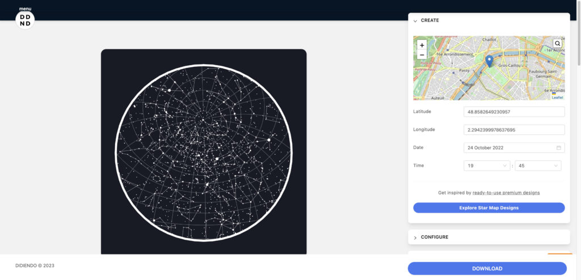Click the 'Latitude' label
The image size is (581, 280).
422,112
